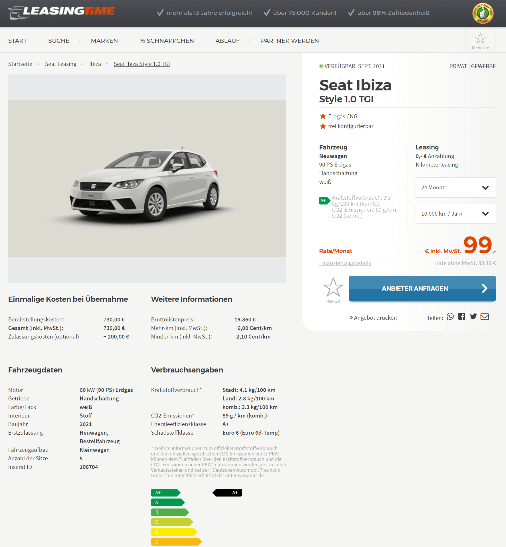Viewport: 506px width, 547px height.
Task: Click the chevron of the Monate selector
Action: pos(485,188)
